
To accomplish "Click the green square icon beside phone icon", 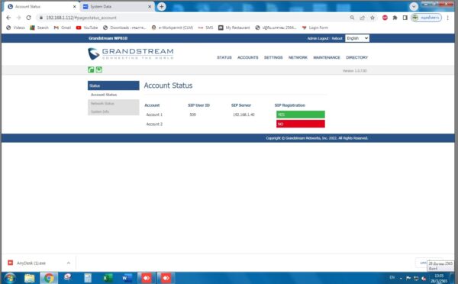I will click(99, 69).
